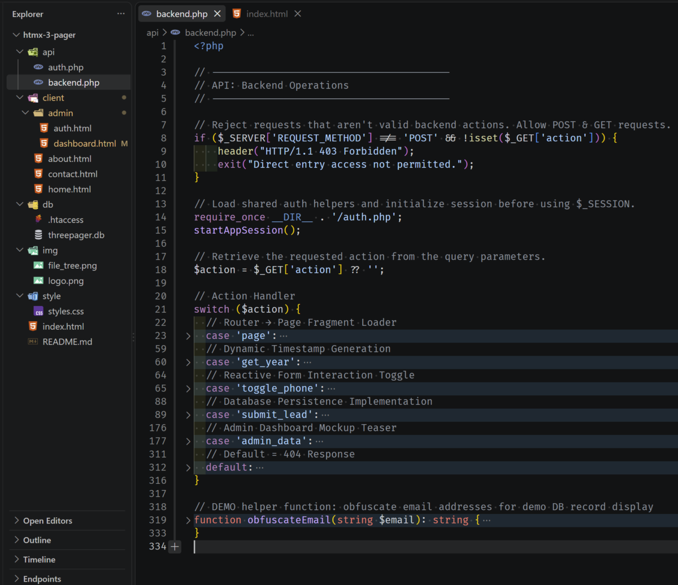Expand the folded case 'get_year' block

188,362
